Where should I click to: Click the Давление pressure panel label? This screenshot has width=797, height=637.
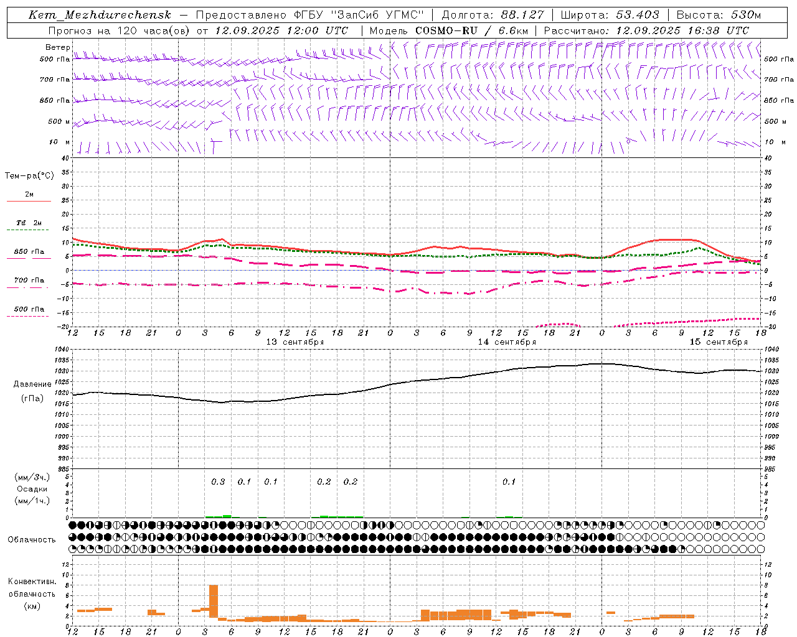pyautogui.click(x=32, y=384)
